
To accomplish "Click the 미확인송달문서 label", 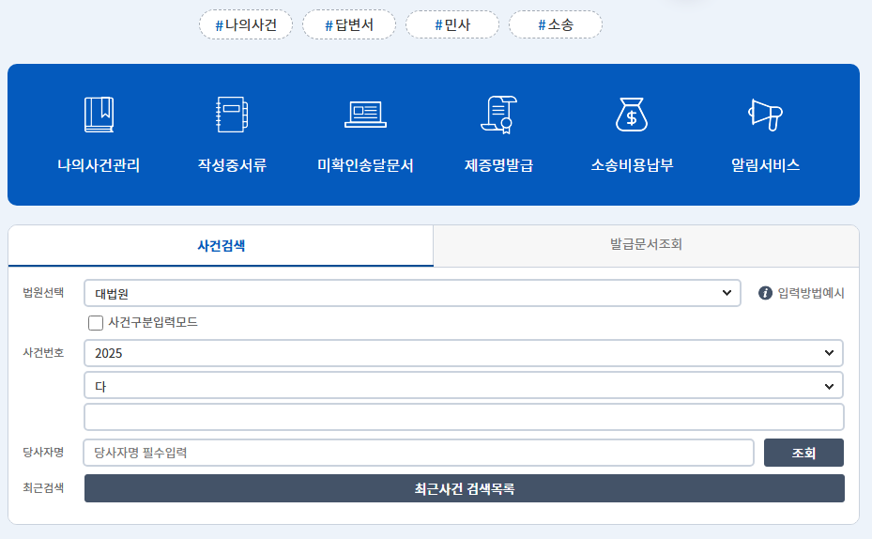I will [365, 165].
